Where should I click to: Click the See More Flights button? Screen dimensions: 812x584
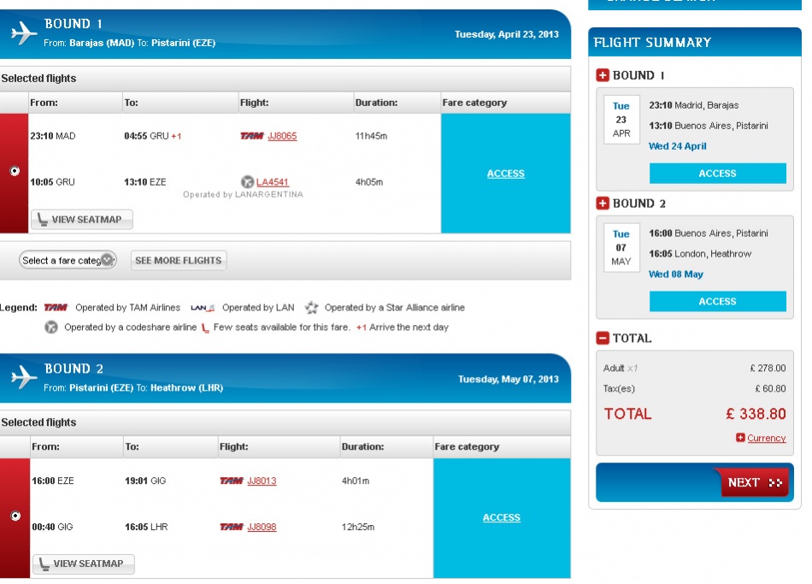(178, 261)
